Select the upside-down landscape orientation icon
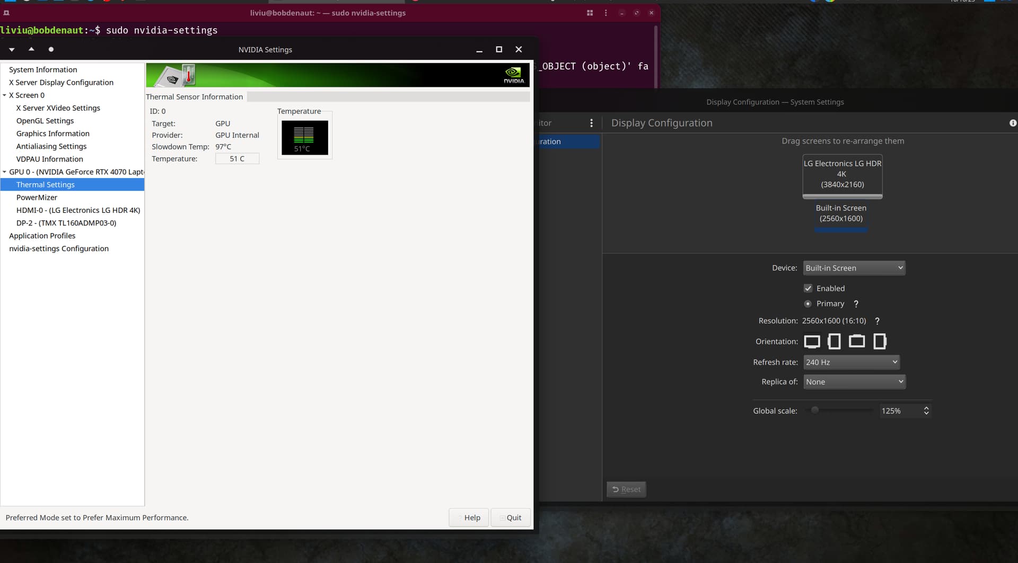Image resolution: width=1018 pixels, height=563 pixels. click(x=856, y=342)
